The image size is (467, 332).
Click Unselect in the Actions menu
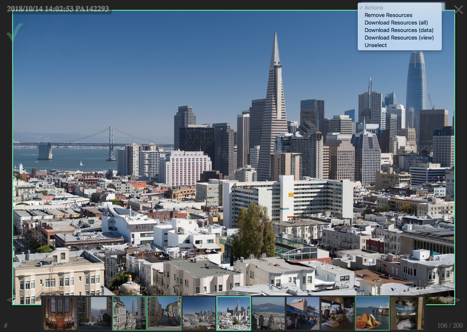click(375, 45)
